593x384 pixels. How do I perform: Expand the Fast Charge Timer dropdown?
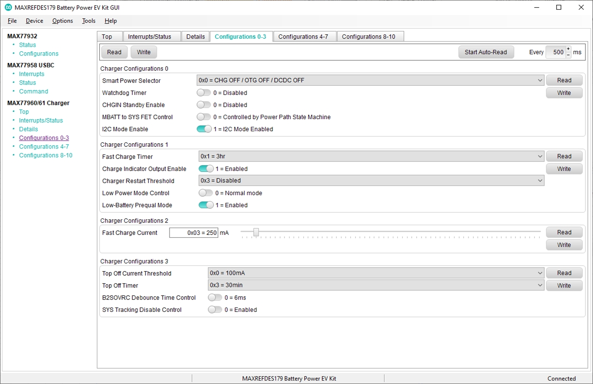(372, 156)
